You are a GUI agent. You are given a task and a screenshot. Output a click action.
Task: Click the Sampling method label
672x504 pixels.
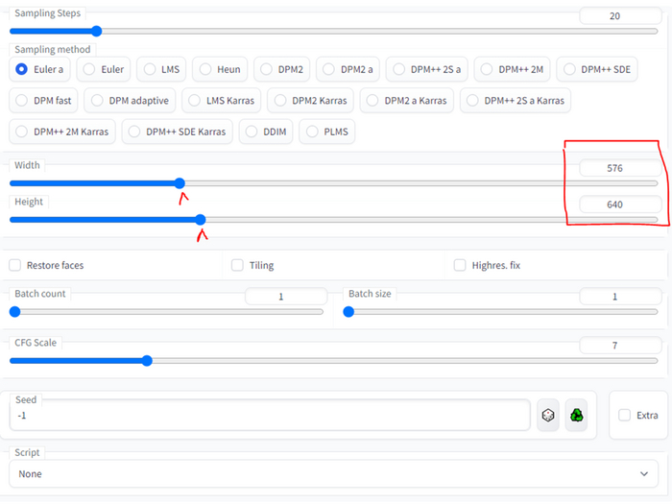[x=52, y=49]
